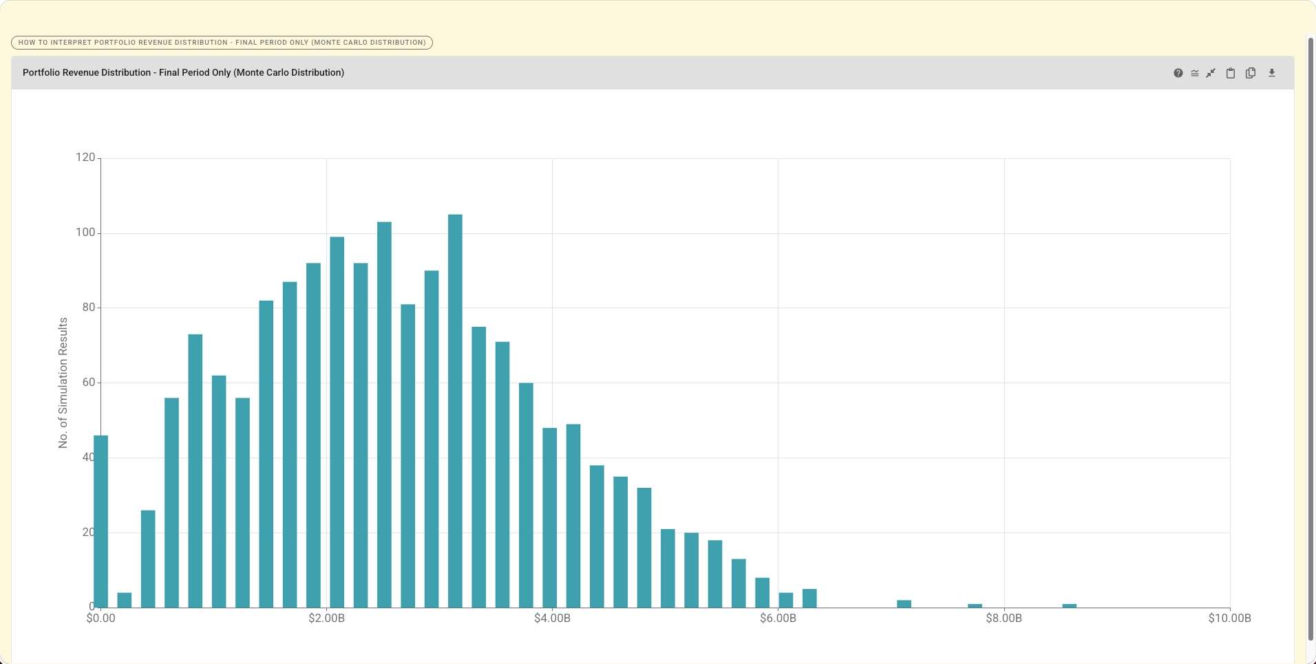Click the $6.00B axis label
The width and height of the screenshot is (1316, 664).
pos(778,619)
